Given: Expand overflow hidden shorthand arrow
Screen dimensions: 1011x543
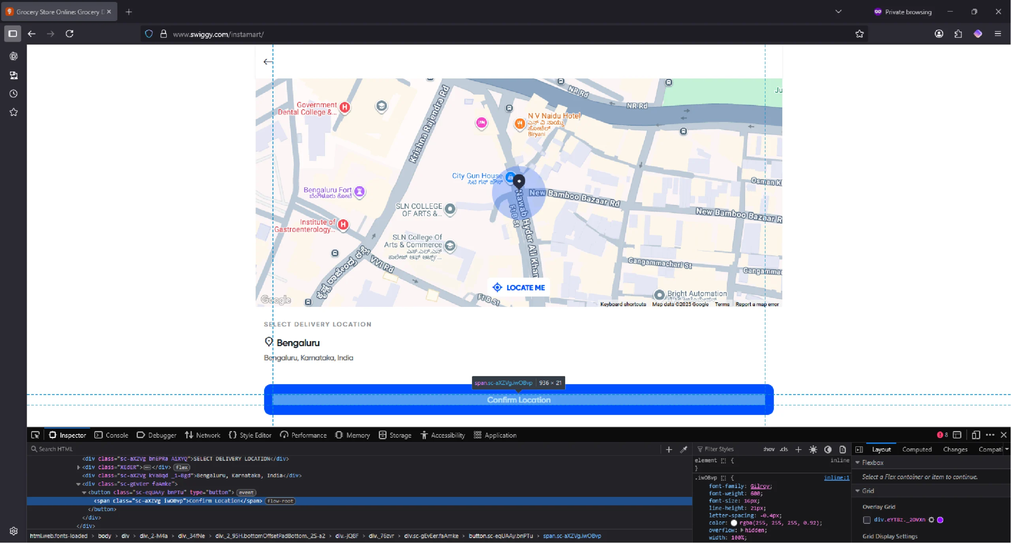Looking at the screenshot, I should pyautogui.click(x=742, y=530).
